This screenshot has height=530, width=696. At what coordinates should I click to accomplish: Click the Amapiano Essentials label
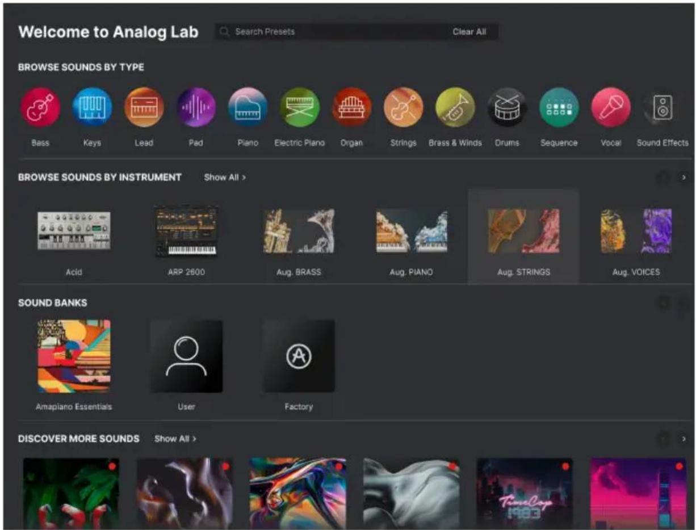[x=74, y=407]
